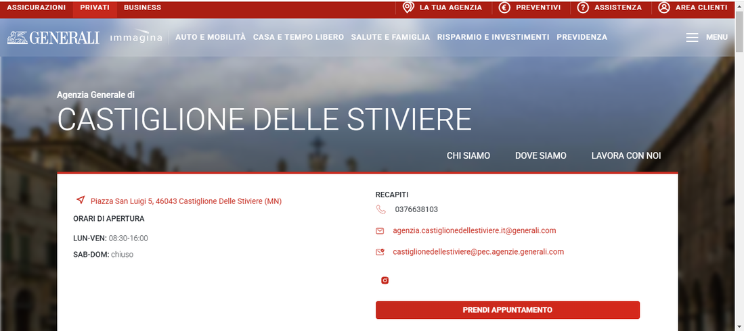Click the phone icon next to 0376638103
The height and width of the screenshot is (331, 744).
(380, 209)
